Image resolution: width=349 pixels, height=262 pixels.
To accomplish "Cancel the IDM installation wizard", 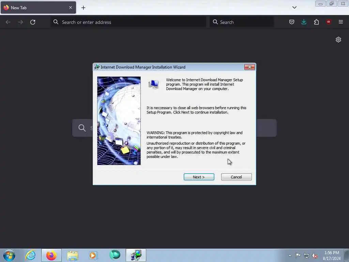I will coord(236,177).
